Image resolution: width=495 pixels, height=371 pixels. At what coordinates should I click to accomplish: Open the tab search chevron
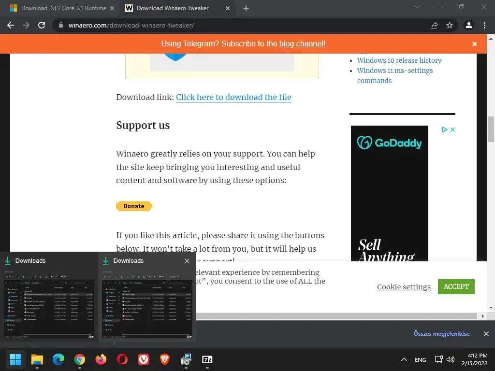417,7
